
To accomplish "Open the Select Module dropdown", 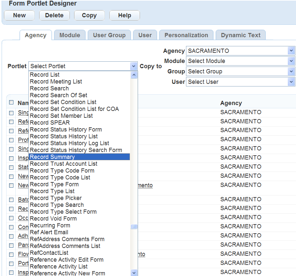I will point(291,61).
